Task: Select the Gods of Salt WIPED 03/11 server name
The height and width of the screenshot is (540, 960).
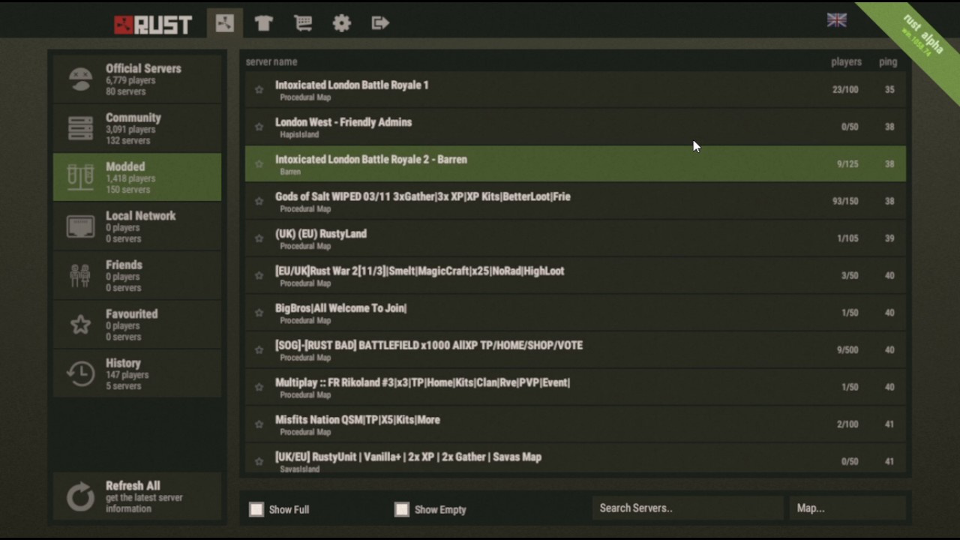Action: tap(423, 196)
